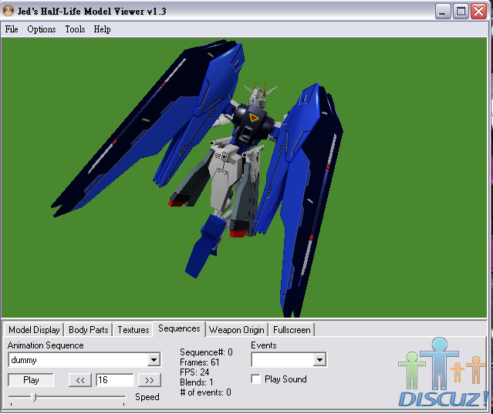Enable the Play Sound checkbox
This screenshot has width=493, height=414.
tap(255, 379)
